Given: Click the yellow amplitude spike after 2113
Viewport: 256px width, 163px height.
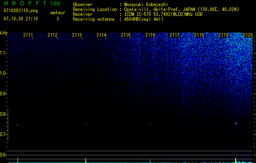Looking at the screenshot, I should (86, 160).
